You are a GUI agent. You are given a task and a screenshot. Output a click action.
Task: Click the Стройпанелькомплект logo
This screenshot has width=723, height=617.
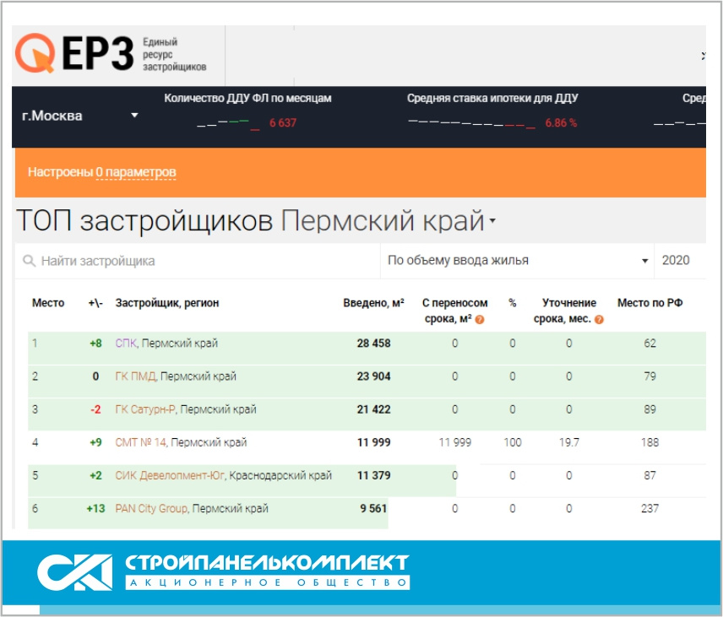(223, 571)
